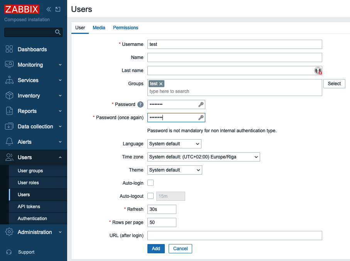350x261 pixels.
Task: Open Dashboards from the sidebar
Action: [x=32, y=49]
